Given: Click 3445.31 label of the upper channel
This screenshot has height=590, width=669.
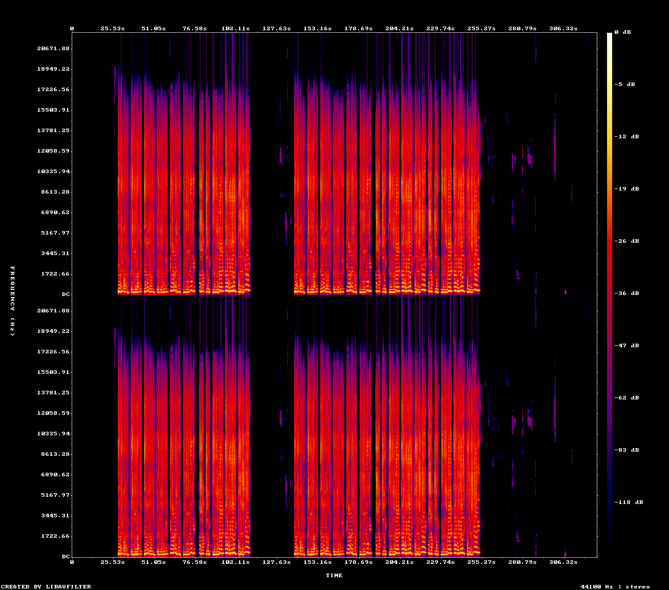Looking at the screenshot, I should tap(55, 254).
